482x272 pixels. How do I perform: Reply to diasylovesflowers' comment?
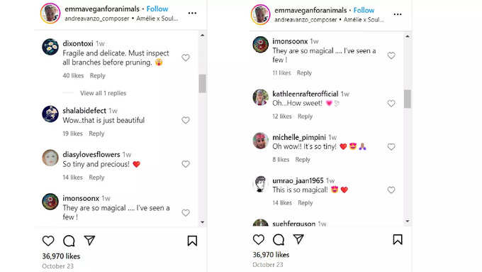(96, 178)
